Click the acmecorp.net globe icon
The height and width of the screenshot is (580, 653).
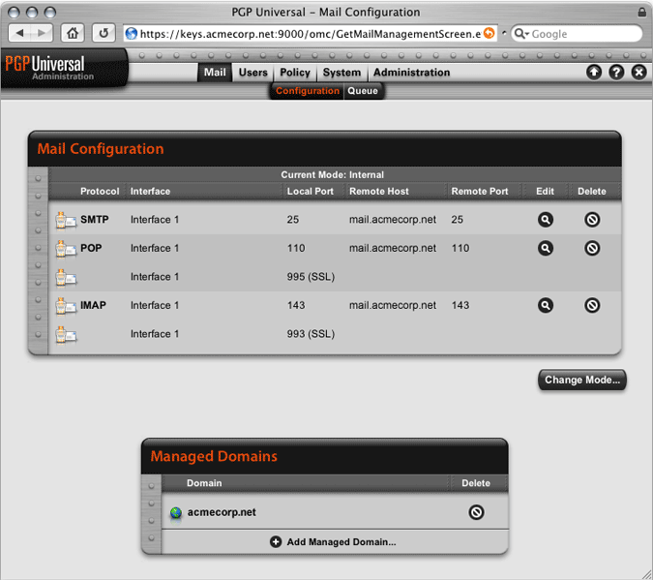point(176,513)
